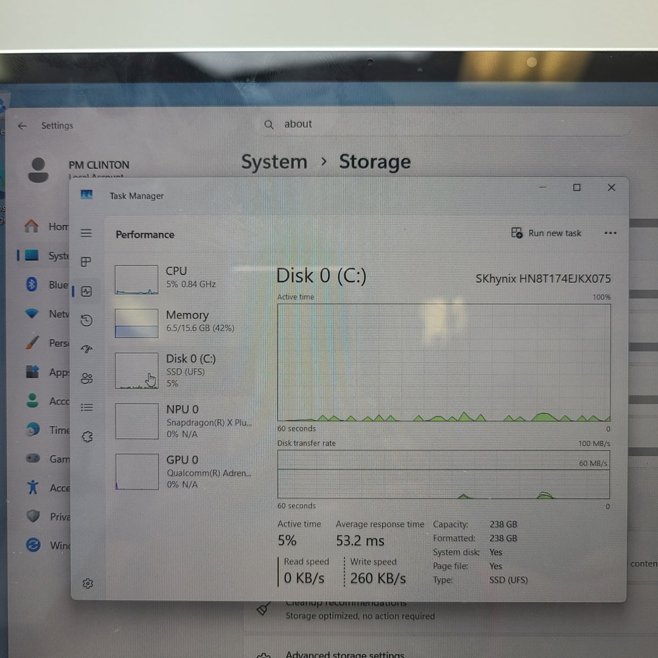Image resolution: width=658 pixels, height=658 pixels.
Task: Open Personalization in Settings sidebar
Action: coord(47,343)
